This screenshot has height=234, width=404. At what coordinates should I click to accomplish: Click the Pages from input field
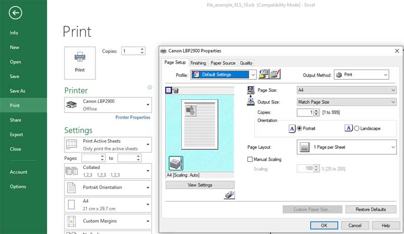tap(91, 158)
